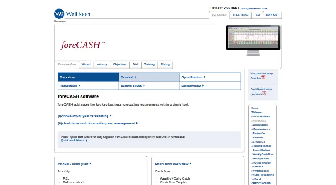Open the SUPPORT tab
336x185 pixels.
pyautogui.click(x=272, y=15)
